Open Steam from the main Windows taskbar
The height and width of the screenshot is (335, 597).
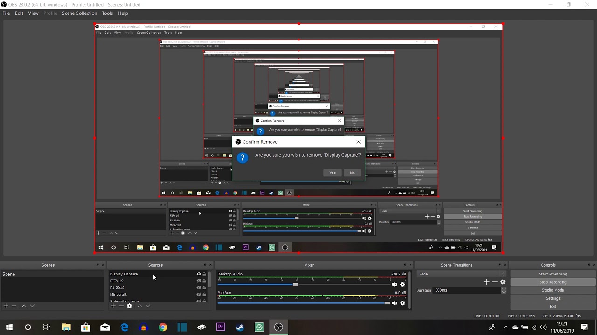[240, 327]
